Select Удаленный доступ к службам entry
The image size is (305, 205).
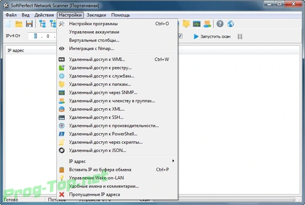click(x=117, y=76)
